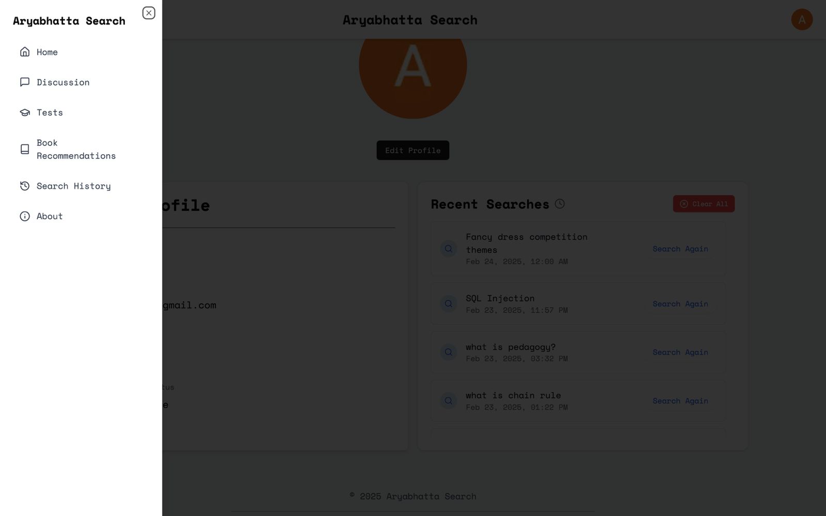The height and width of the screenshot is (516, 826).
Task: Go to the Discussion menu item
Action: pos(81,82)
